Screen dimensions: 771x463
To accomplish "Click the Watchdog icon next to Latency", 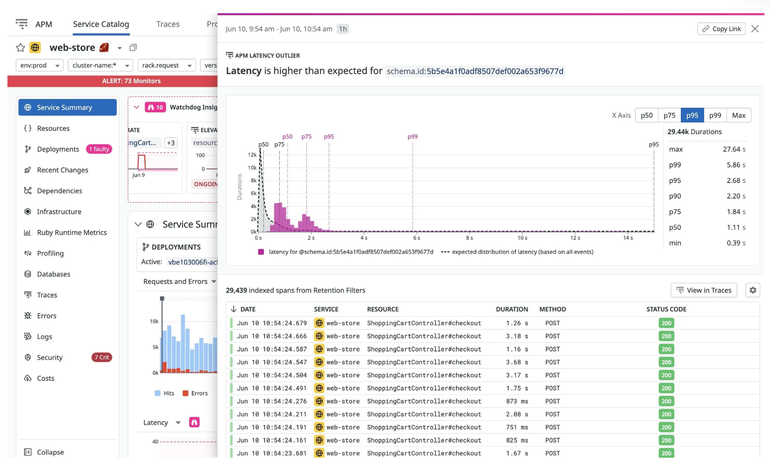I will click(x=194, y=422).
